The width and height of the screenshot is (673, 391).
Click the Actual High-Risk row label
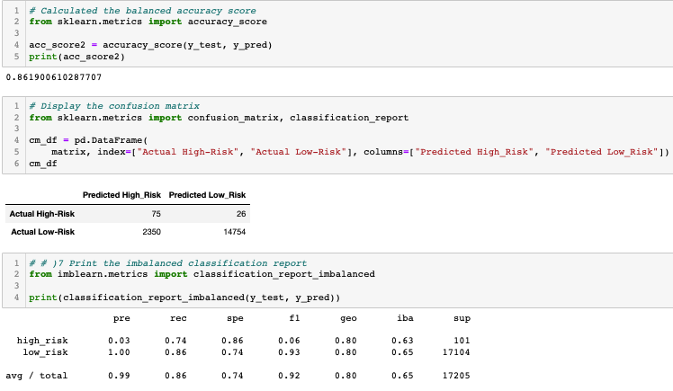click(42, 214)
